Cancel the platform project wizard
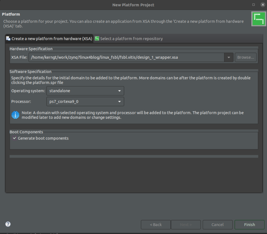Screen dimensions: 267x234 [217, 225]
